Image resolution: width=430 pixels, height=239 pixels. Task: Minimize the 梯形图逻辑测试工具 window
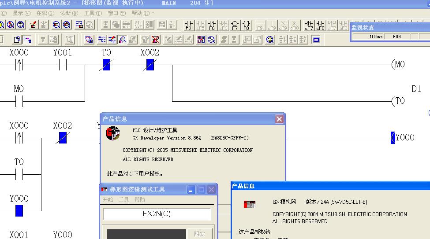click(191, 189)
